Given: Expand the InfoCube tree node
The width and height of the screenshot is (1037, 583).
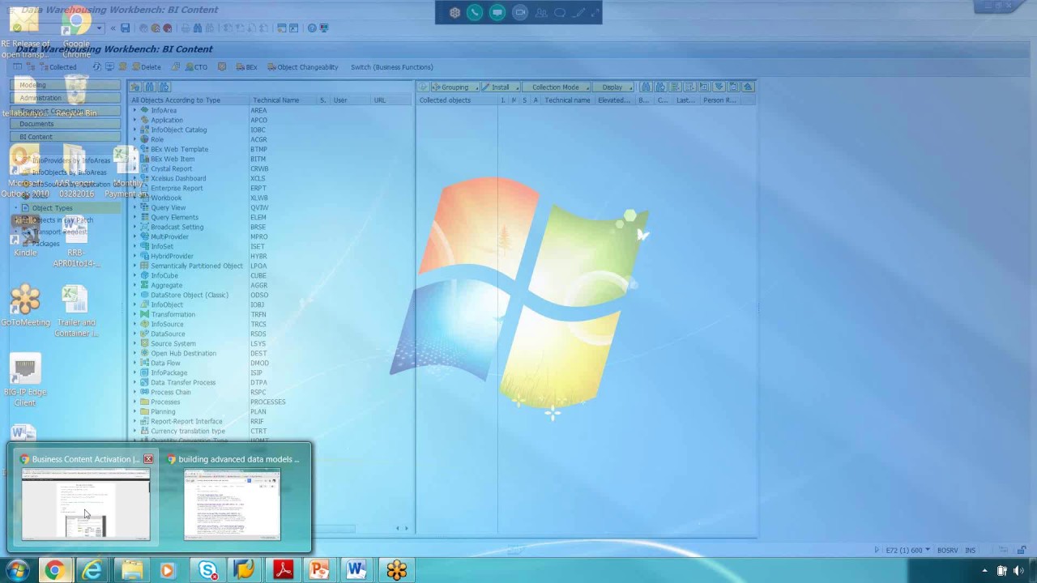Looking at the screenshot, I should click(x=134, y=275).
